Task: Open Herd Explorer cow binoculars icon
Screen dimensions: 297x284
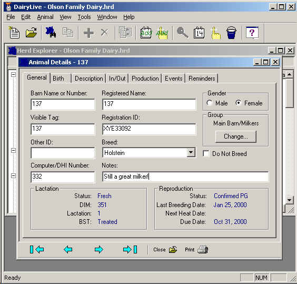Action: [51, 32]
